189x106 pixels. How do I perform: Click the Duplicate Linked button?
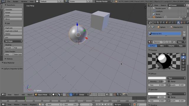pyautogui.click(x=13, y=31)
